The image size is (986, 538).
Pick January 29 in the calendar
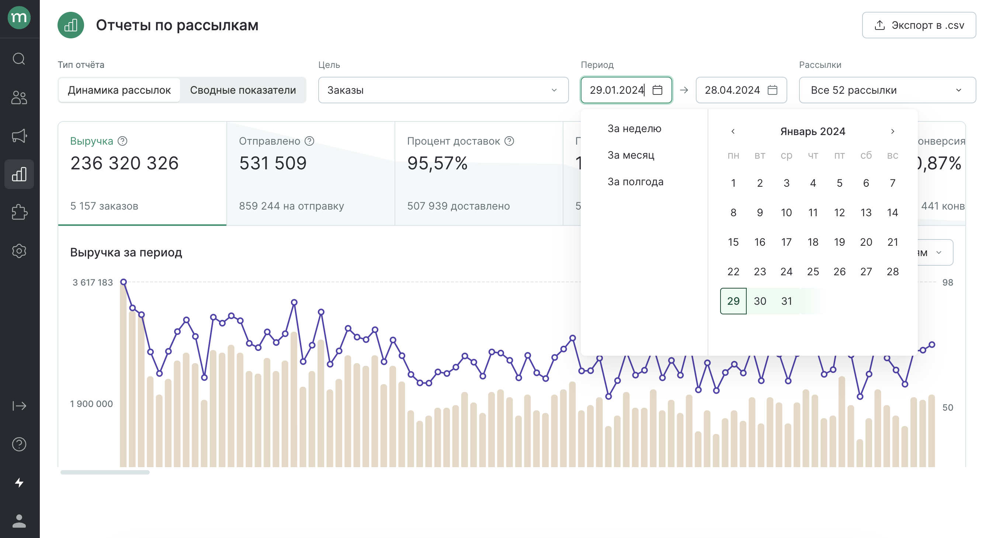click(733, 301)
